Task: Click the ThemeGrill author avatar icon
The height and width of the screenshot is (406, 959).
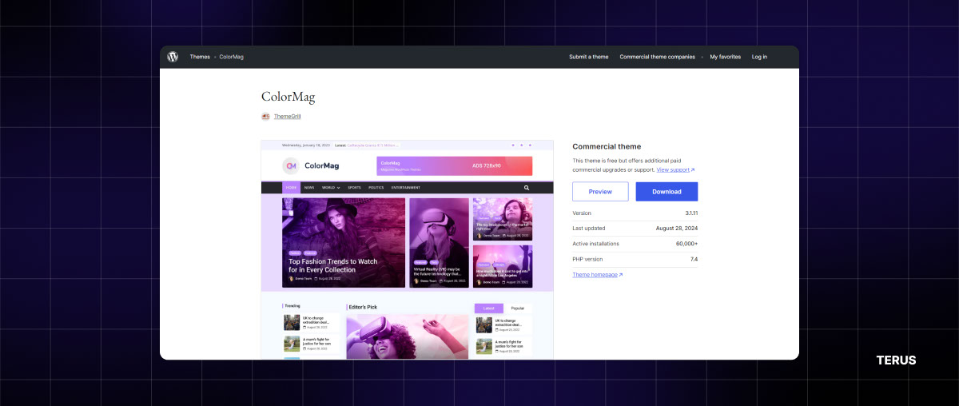Action: click(265, 117)
